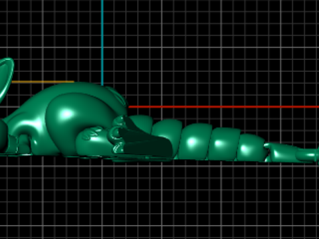Click the blue vertical axis line
Image resolution: width=319 pixels, height=239 pixels.
coord(102,42)
